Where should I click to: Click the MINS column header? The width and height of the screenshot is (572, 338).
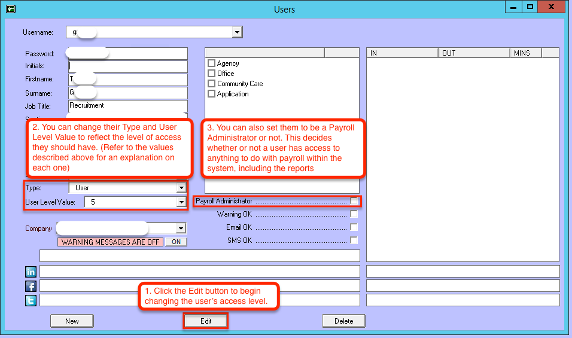point(525,53)
